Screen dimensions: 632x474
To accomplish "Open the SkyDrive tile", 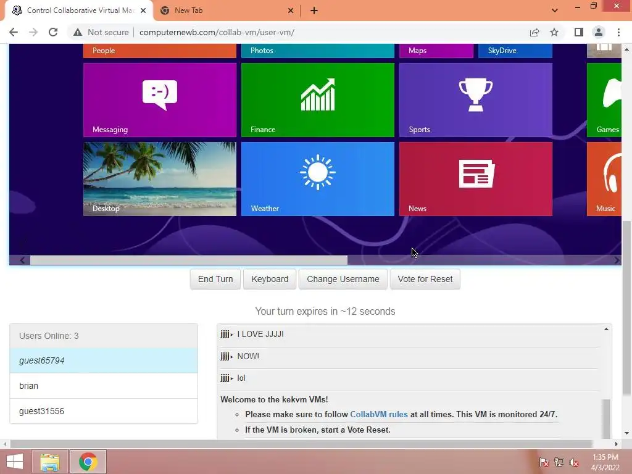I will click(515, 51).
